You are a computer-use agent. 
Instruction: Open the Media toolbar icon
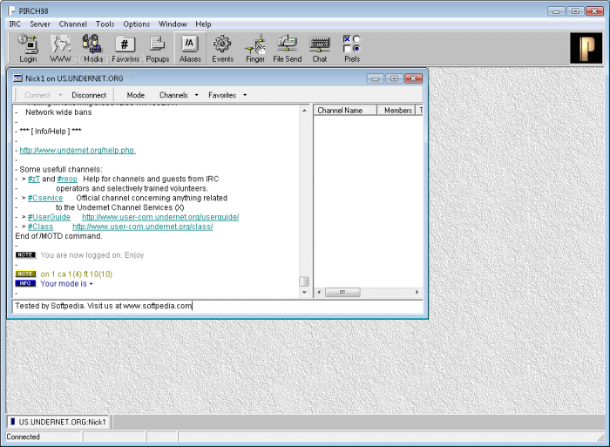click(92, 49)
